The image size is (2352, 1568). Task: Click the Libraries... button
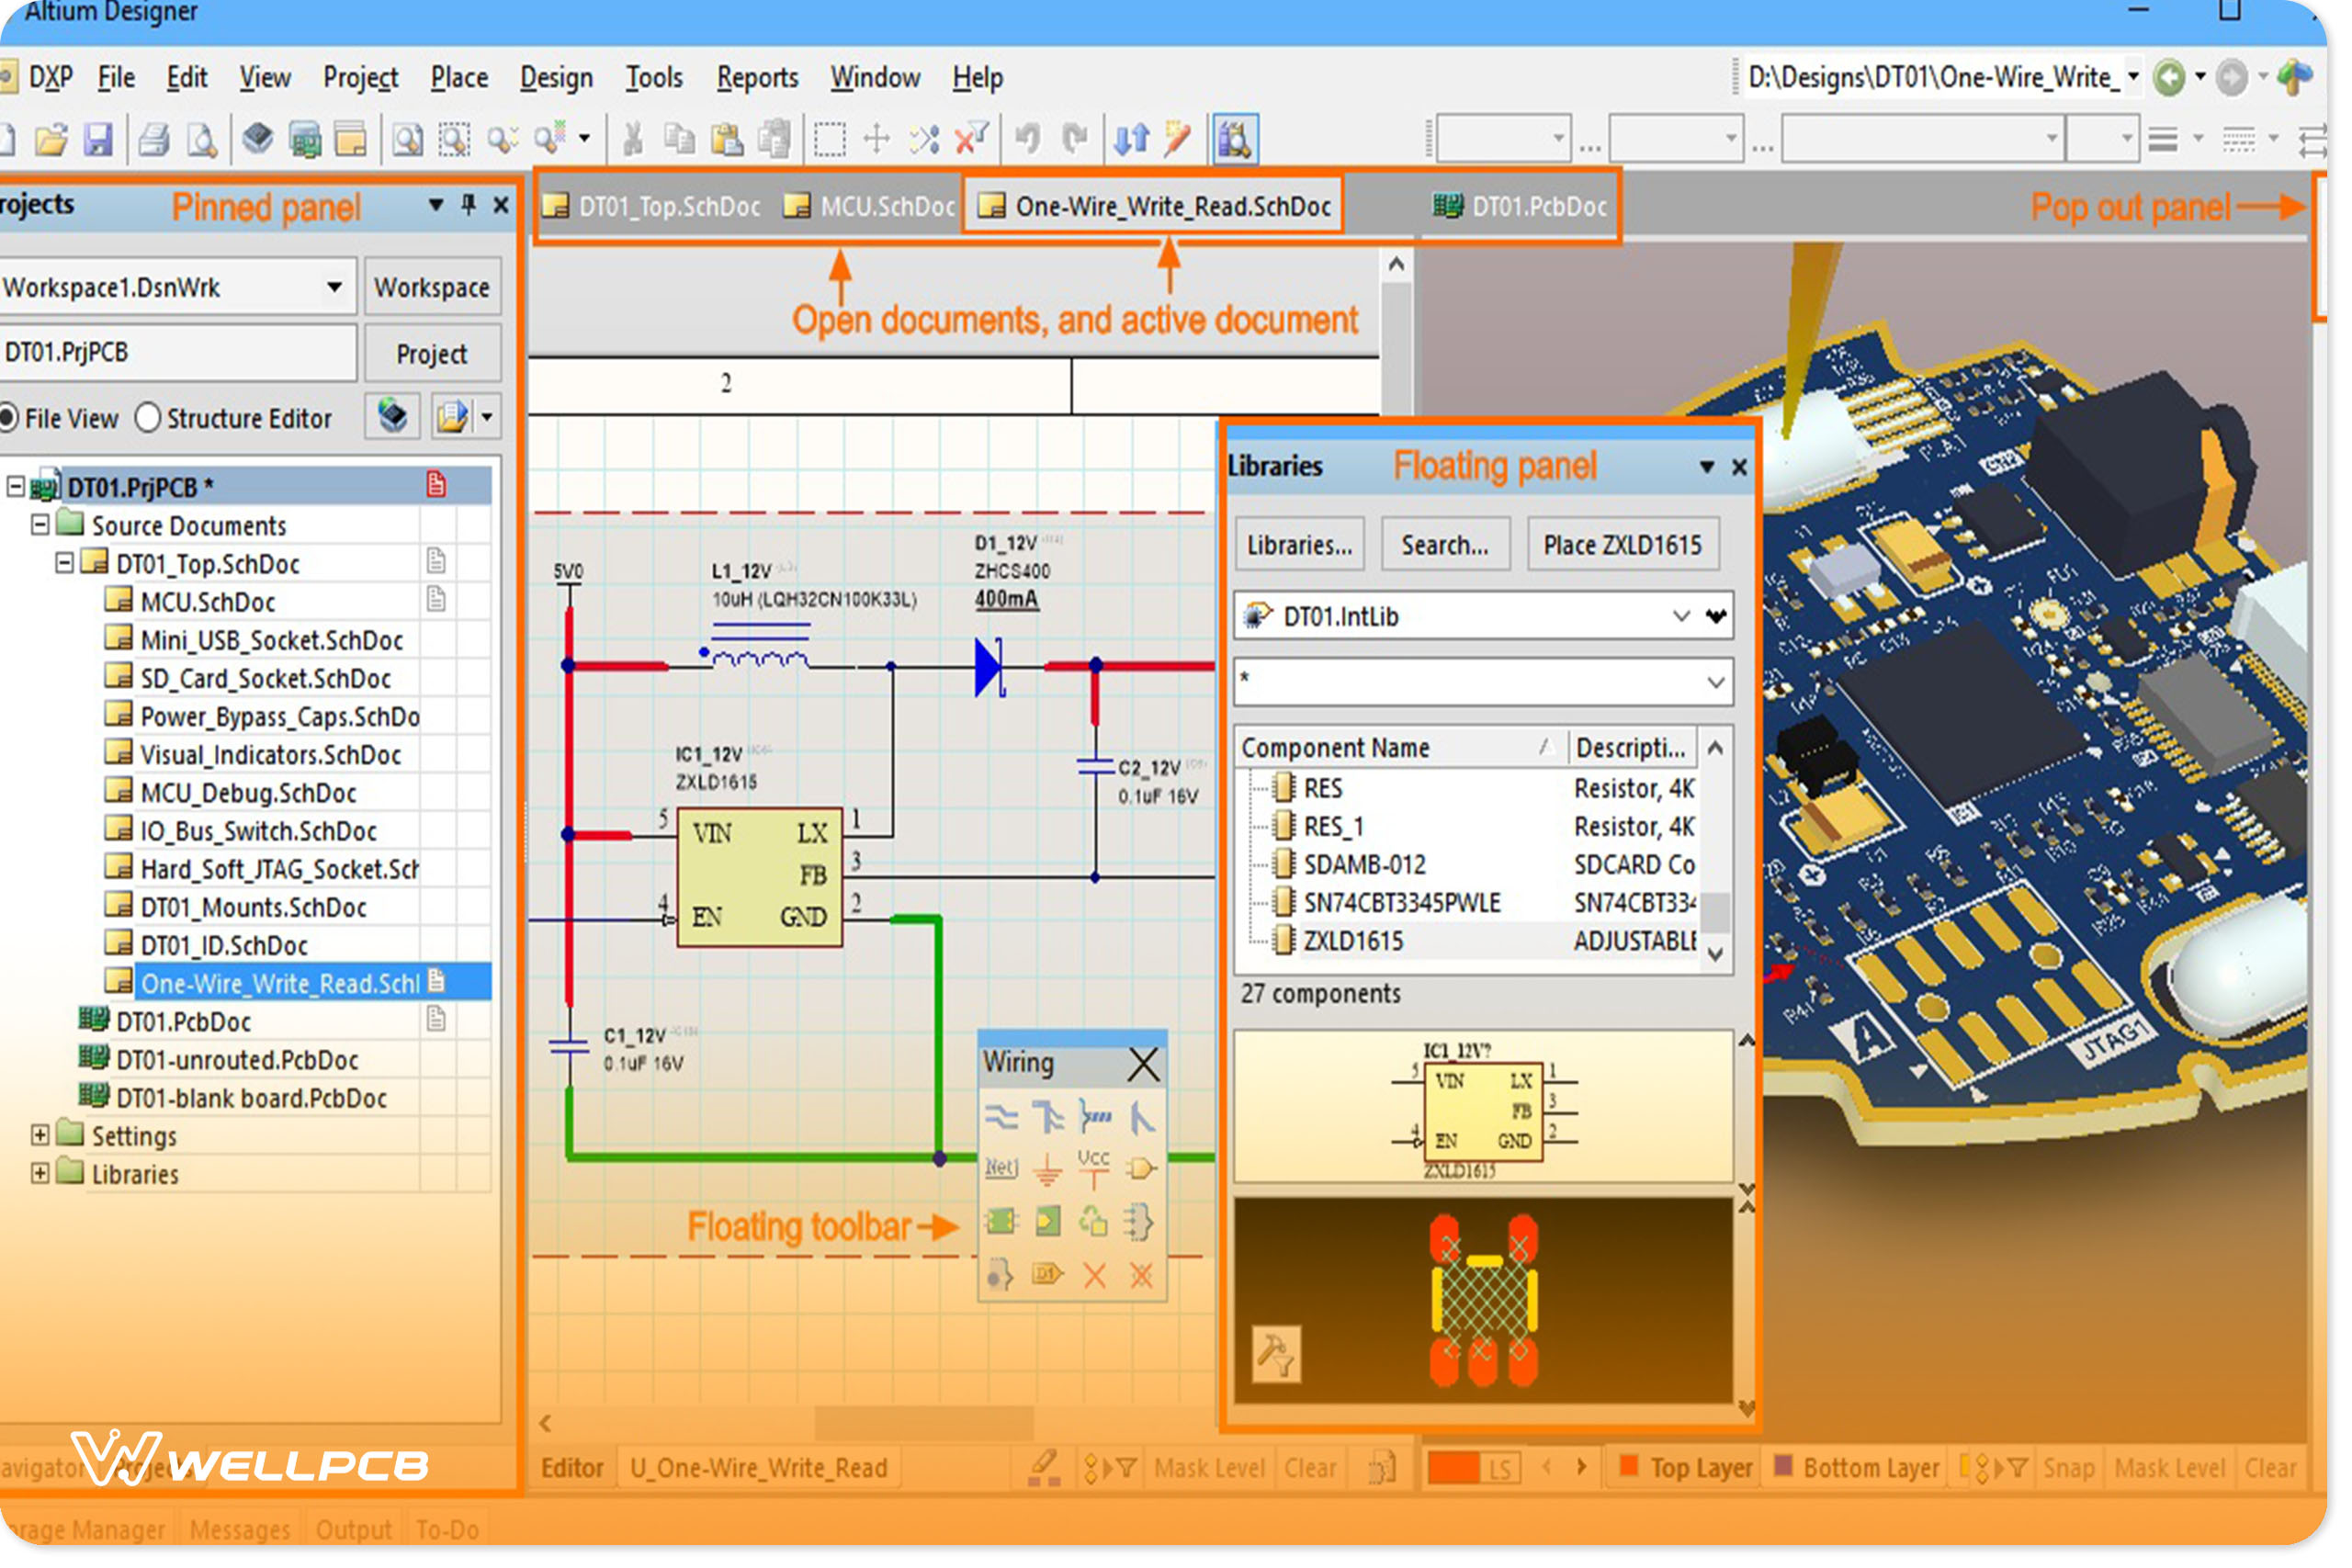[1301, 546]
